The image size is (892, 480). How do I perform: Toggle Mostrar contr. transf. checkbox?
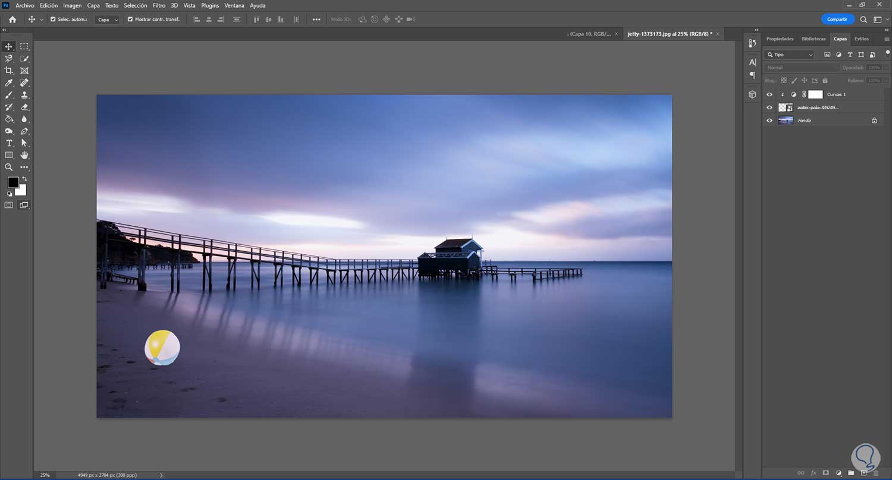130,20
